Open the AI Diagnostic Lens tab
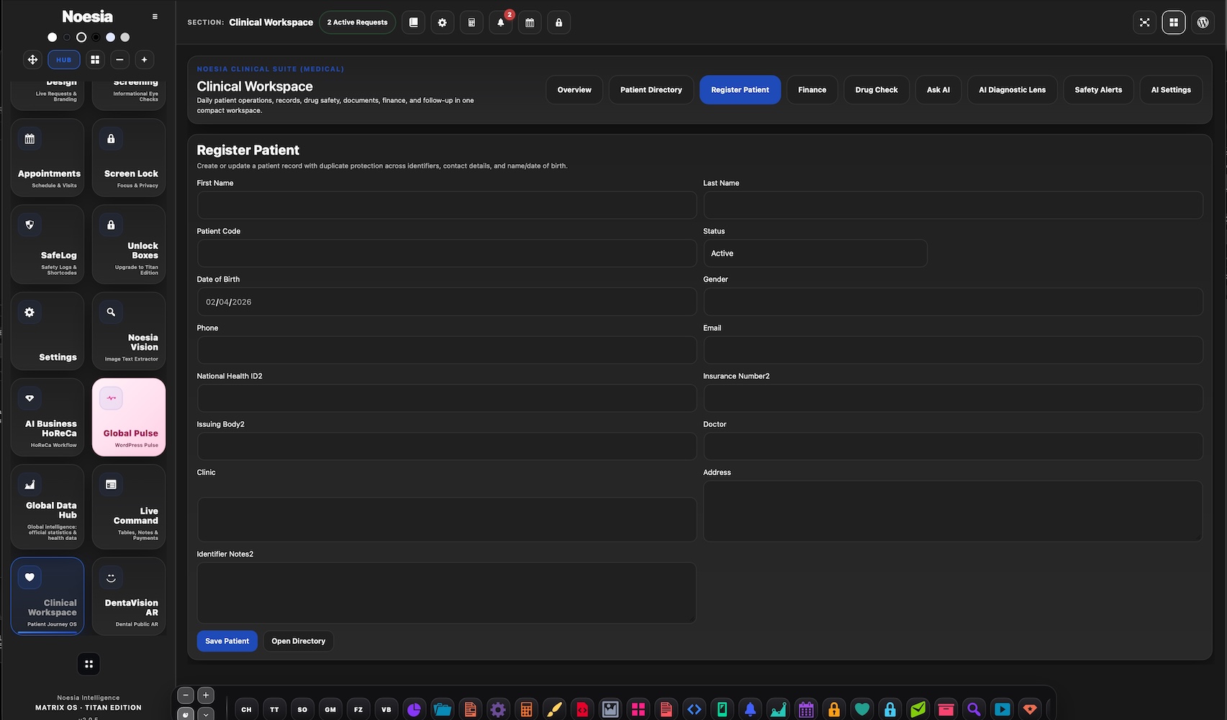Screen dimensions: 1227x720 coord(1012,90)
